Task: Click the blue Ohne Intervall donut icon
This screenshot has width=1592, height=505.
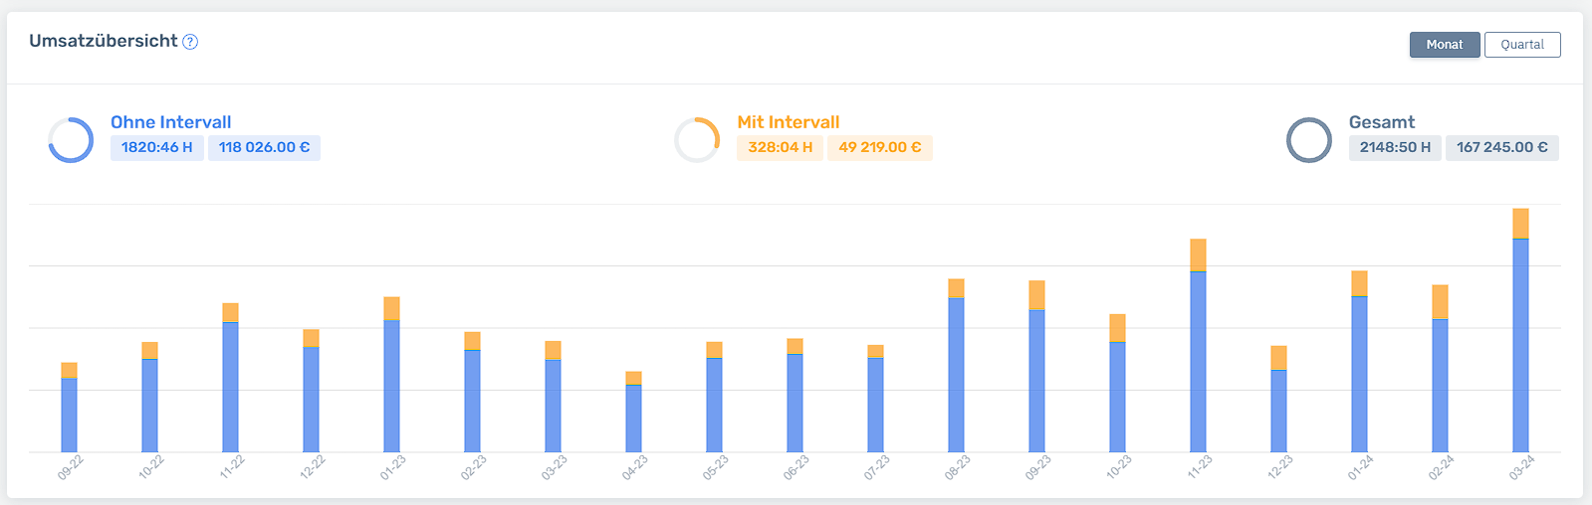Action: (71, 140)
